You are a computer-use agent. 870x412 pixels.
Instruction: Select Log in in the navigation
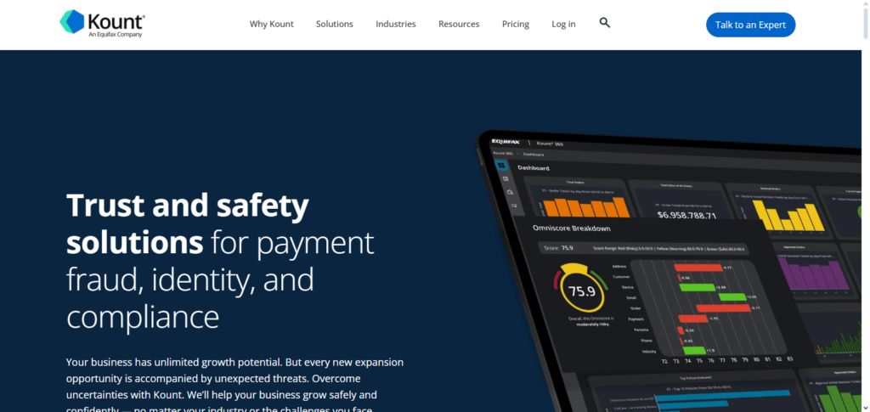tap(563, 24)
